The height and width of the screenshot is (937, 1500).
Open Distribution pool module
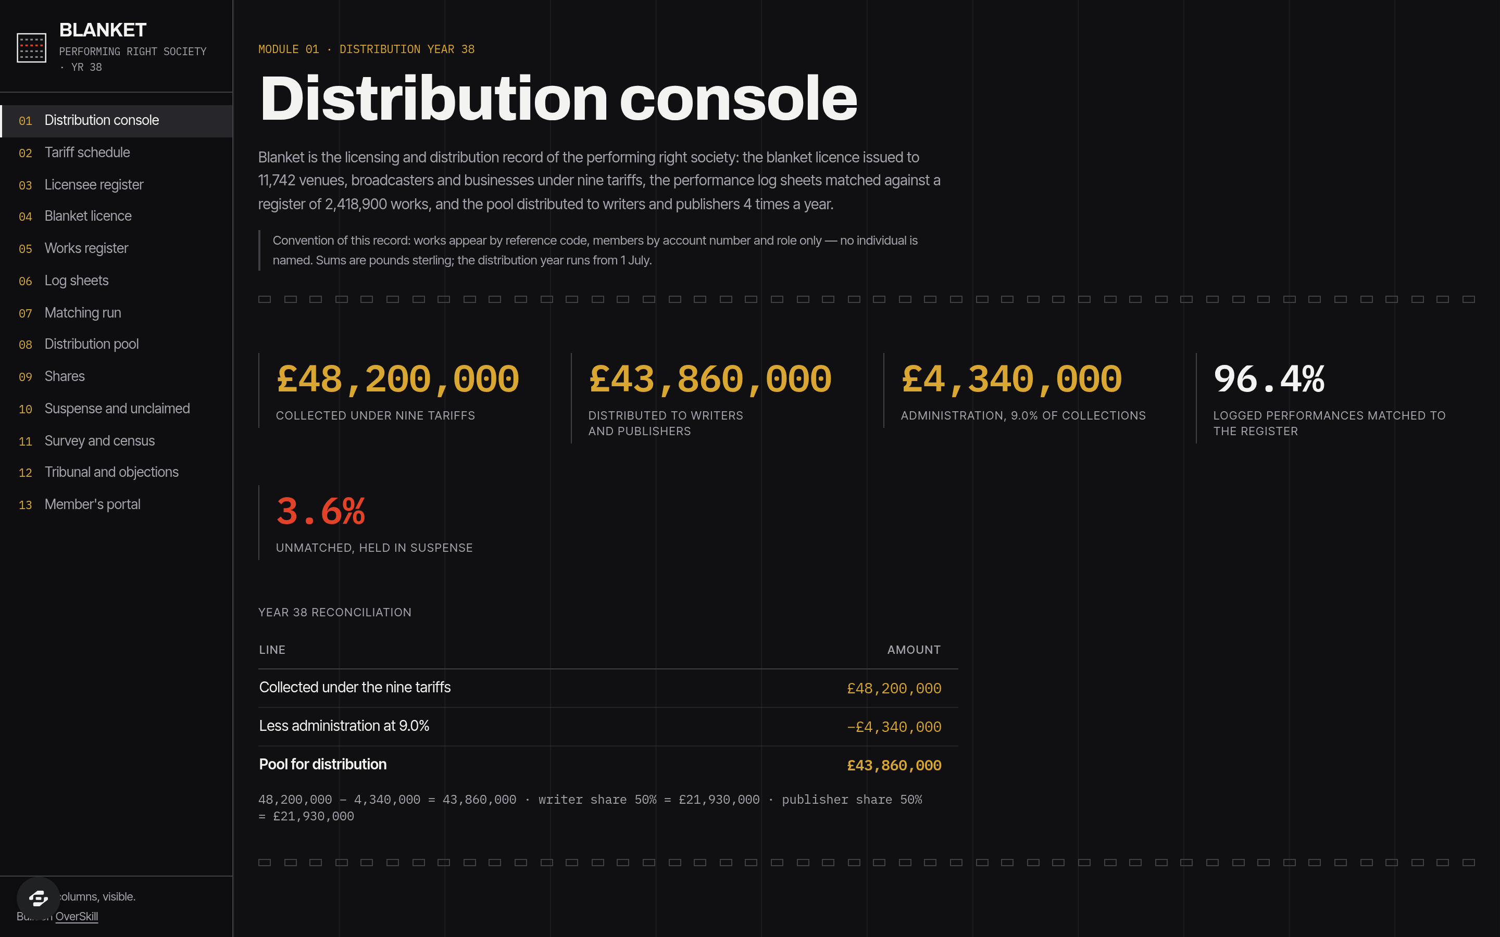(117, 344)
